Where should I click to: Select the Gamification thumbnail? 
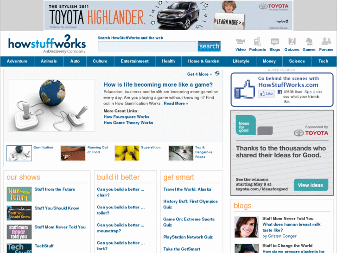pos(19,153)
